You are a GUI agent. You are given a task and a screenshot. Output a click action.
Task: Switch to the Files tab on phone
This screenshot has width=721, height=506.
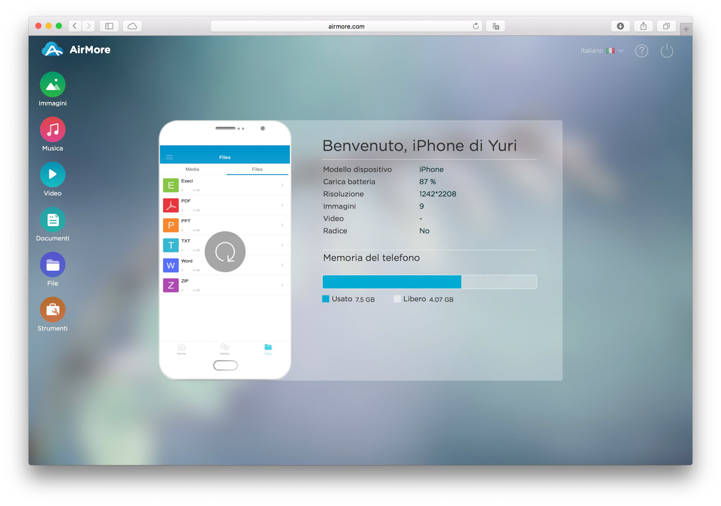coord(257,169)
